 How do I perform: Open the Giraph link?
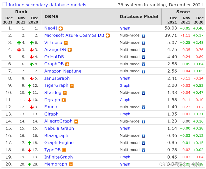(x=51, y=114)
